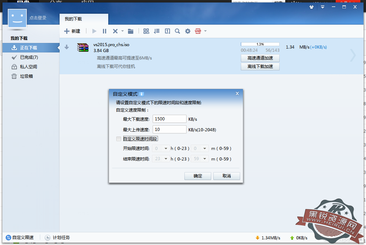Image resolution: width=366 pixels, height=245 pixels.
Task: Click the 新建 new task button
Action: (x=72, y=31)
